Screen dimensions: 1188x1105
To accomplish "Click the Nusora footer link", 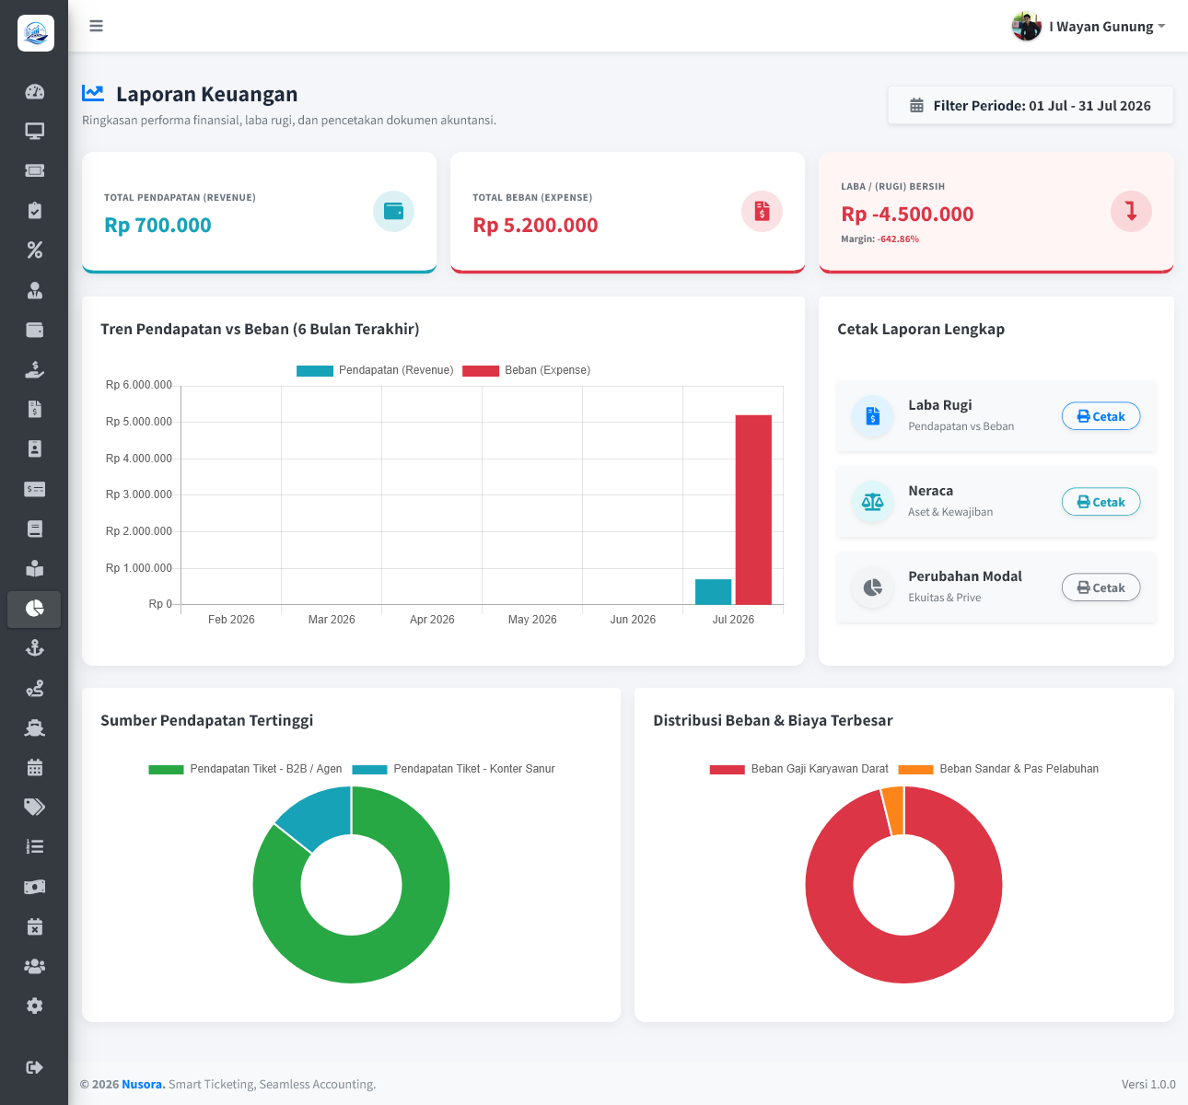I will pyautogui.click(x=143, y=1084).
